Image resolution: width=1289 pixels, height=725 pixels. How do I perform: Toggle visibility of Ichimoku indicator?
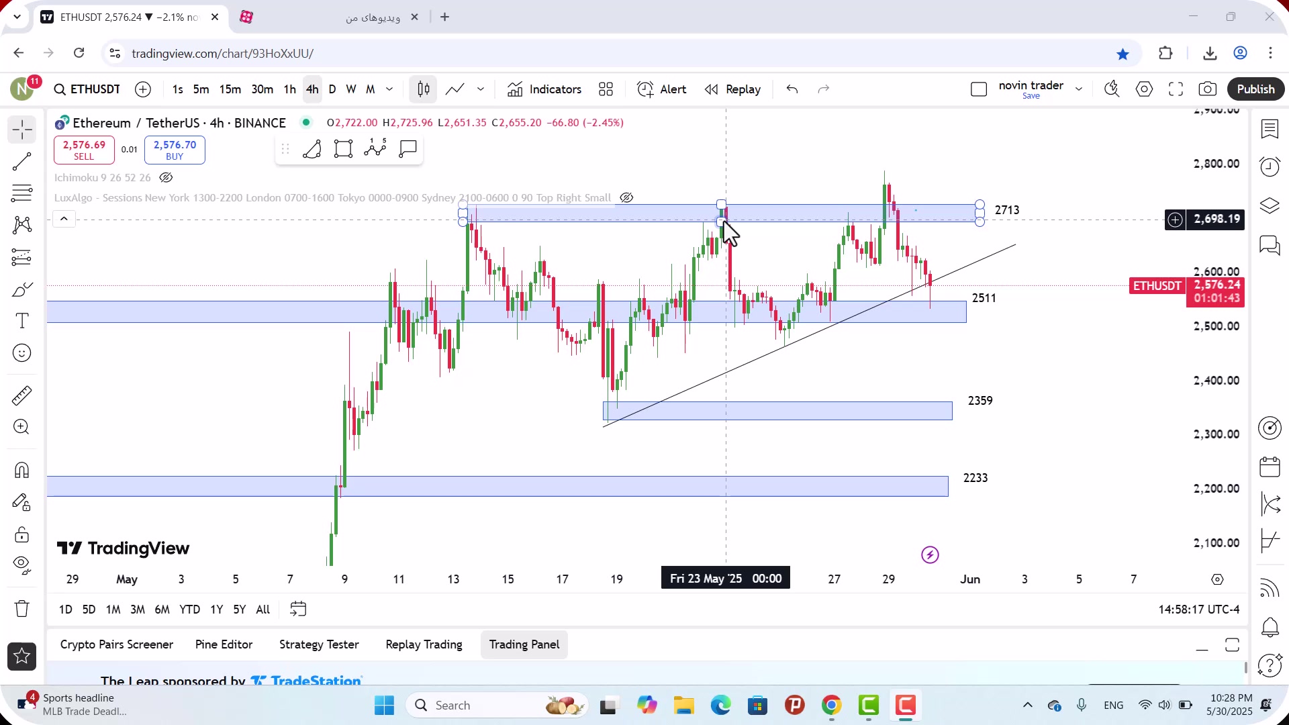pyautogui.click(x=166, y=178)
